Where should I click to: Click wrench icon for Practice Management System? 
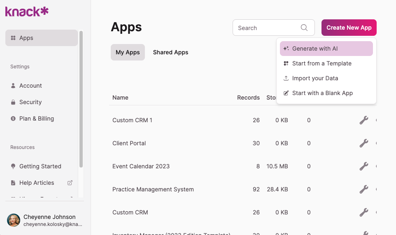[x=363, y=189]
